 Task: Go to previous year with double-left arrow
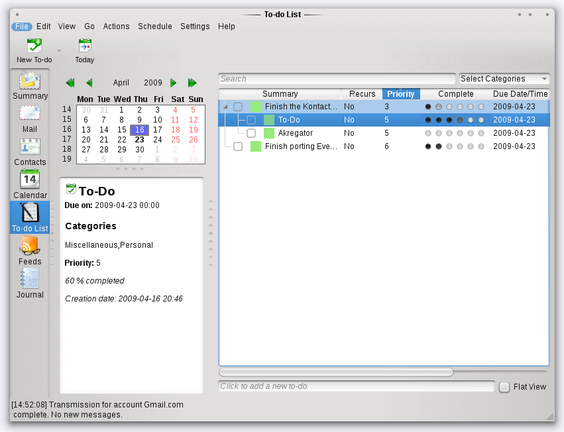click(70, 83)
